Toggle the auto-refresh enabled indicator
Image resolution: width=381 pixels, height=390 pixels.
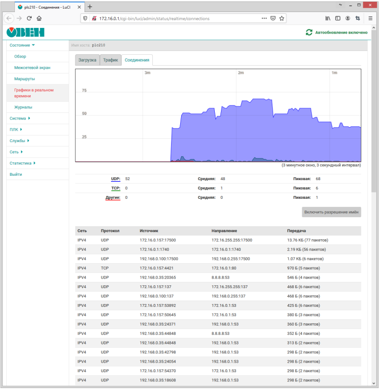click(337, 33)
